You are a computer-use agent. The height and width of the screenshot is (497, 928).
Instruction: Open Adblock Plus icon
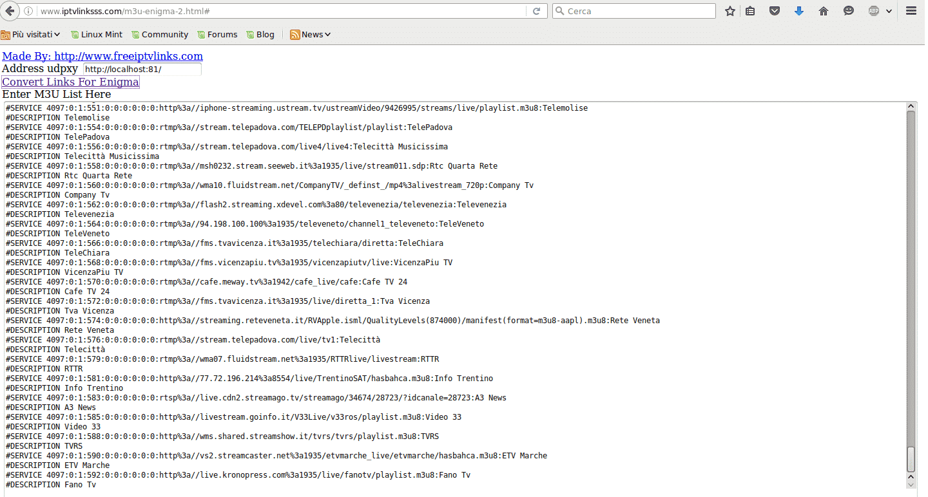coord(874,11)
